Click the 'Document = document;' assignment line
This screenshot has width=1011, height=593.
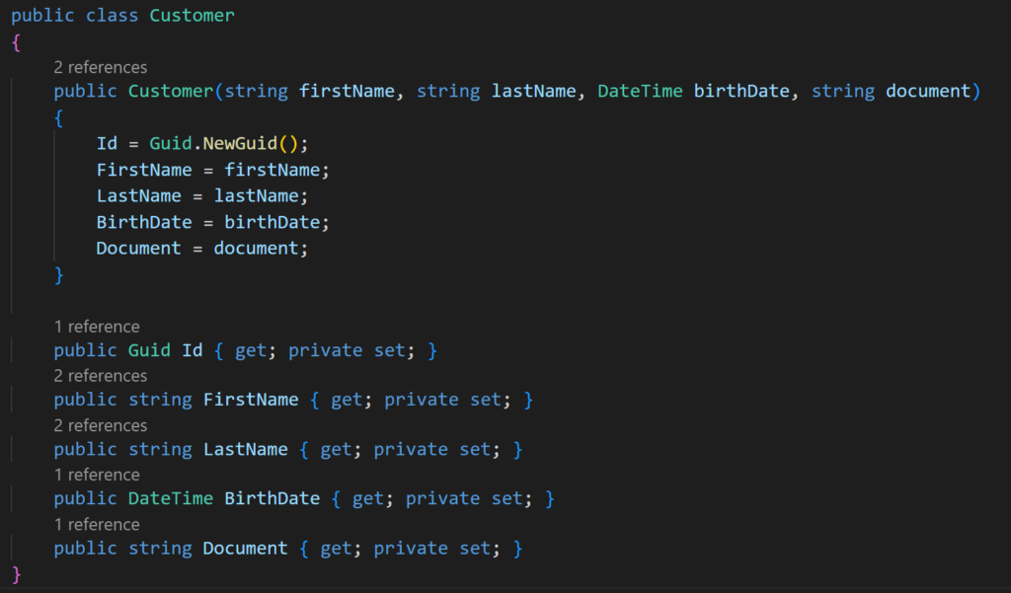(202, 249)
